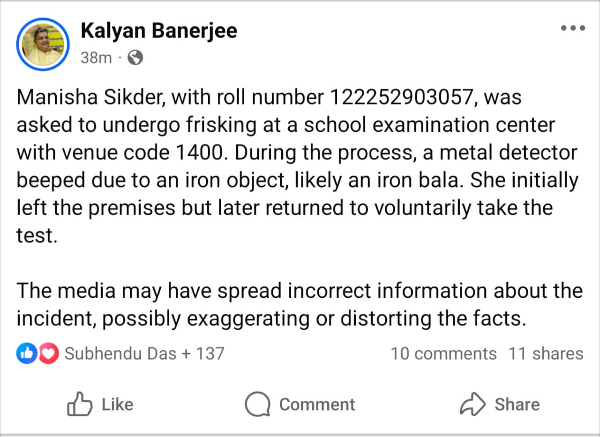Open the 10 comments link
The image size is (600, 437).
(x=443, y=354)
